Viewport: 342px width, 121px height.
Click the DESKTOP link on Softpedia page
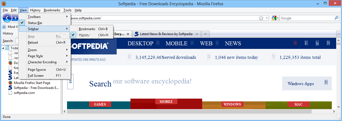[140, 43]
